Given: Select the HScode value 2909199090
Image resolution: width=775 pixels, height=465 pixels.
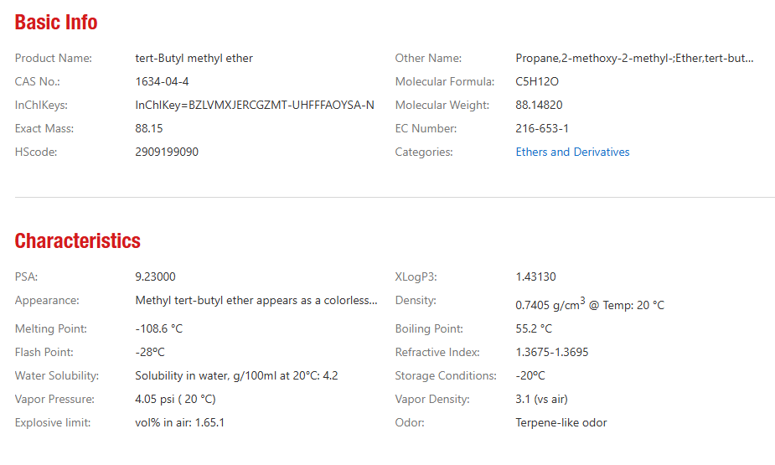Looking at the screenshot, I should pos(167,152).
